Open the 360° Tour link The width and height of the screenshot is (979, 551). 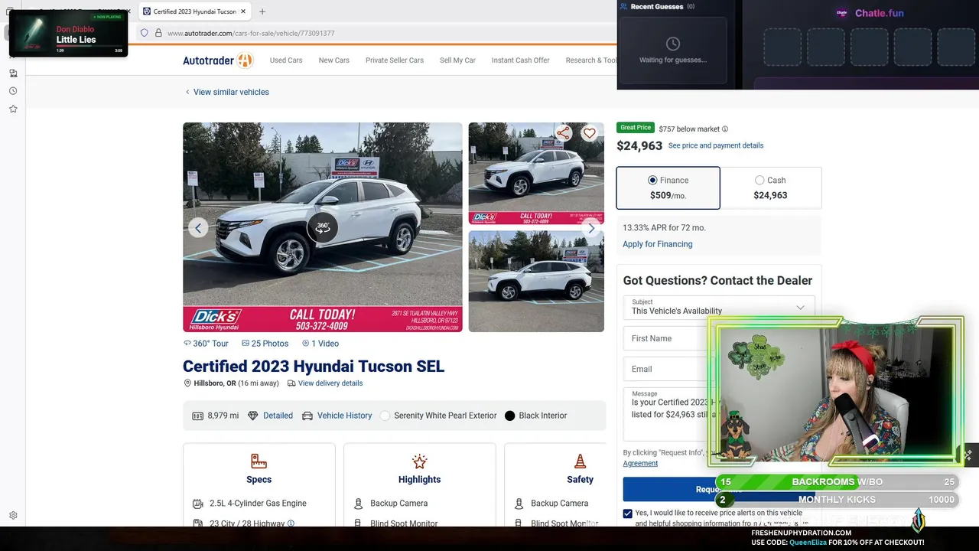pyautogui.click(x=207, y=344)
